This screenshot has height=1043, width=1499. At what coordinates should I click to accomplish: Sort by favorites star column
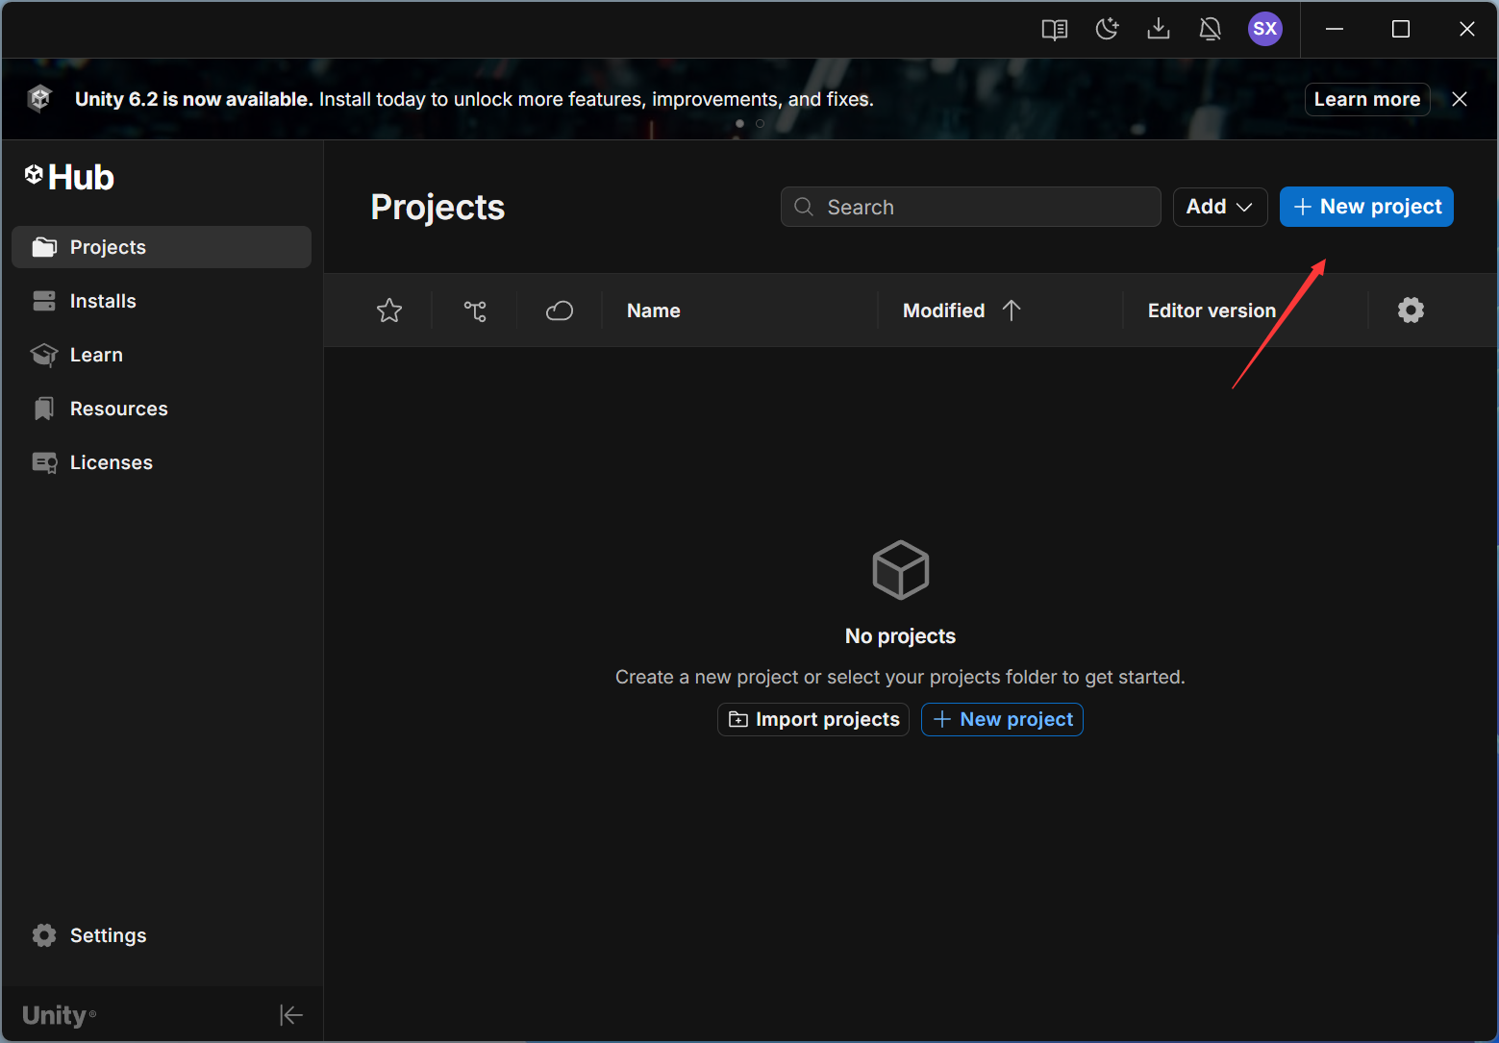(x=389, y=310)
